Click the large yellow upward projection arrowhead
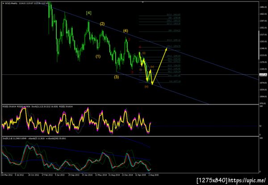The height and width of the screenshot is (185, 268). (x=166, y=49)
